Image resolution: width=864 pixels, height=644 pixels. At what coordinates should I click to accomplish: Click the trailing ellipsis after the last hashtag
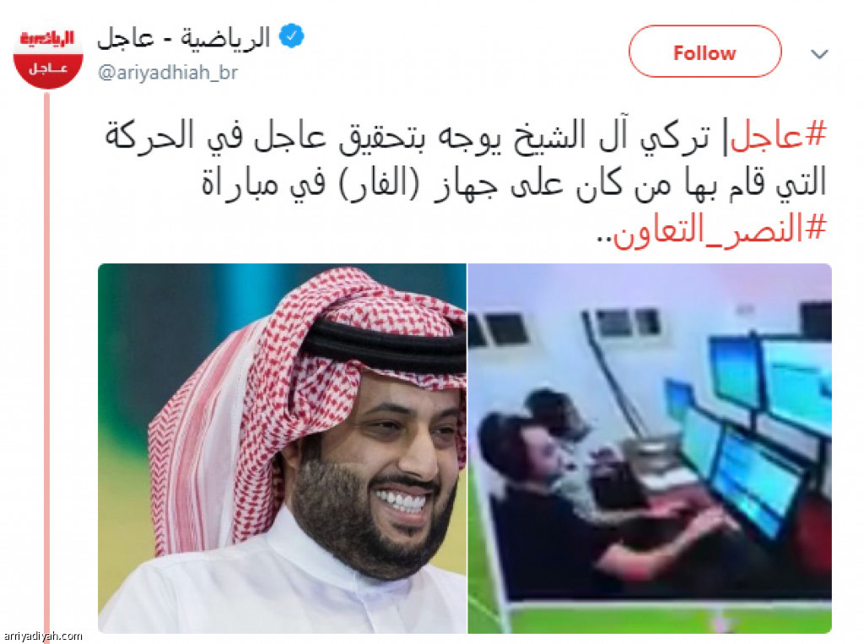coord(604,240)
